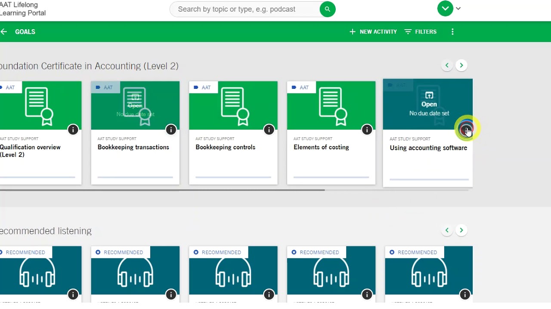
Task: Open the green user profile chevron button
Action: pos(445,9)
